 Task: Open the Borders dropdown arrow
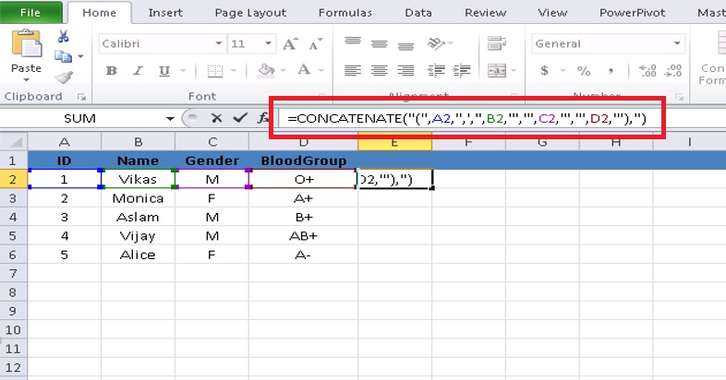click(x=234, y=71)
